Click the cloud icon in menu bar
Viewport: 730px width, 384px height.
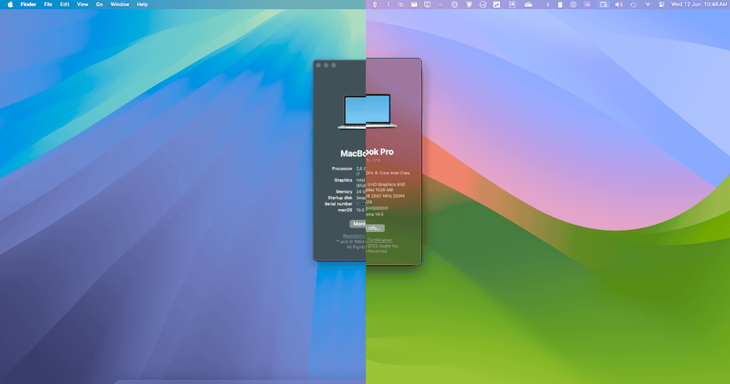(x=529, y=4)
